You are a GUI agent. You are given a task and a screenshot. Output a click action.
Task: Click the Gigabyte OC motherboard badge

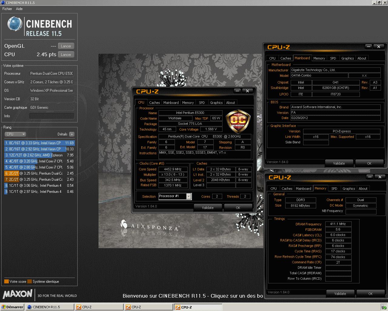238,121
